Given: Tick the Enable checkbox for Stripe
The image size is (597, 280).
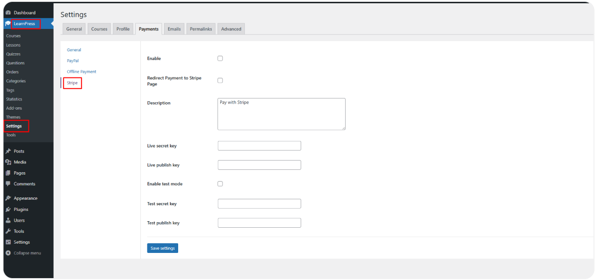Looking at the screenshot, I should pyautogui.click(x=220, y=58).
